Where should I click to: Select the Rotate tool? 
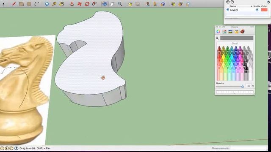tap(87, 4)
